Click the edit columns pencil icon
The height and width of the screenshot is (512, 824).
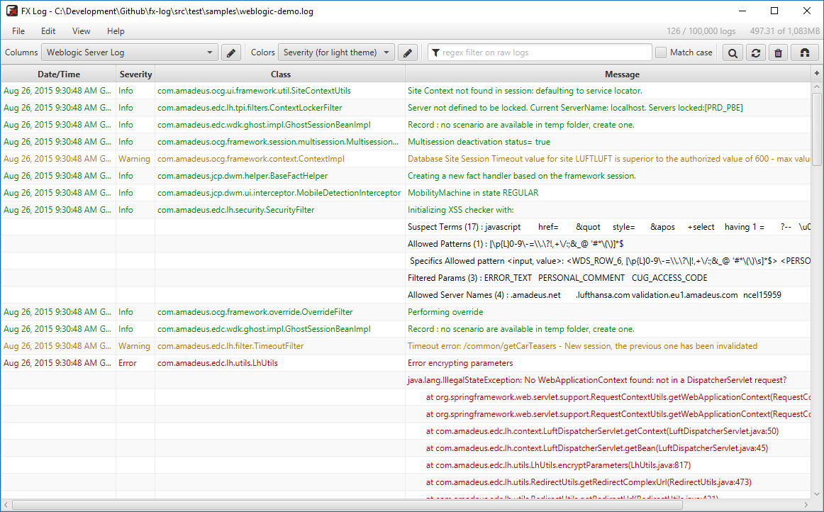pyautogui.click(x=231, y=52)
